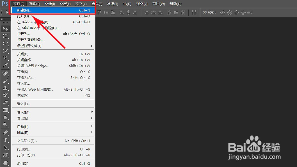Select the Gradient tool
297x167 pixels.
5,110
